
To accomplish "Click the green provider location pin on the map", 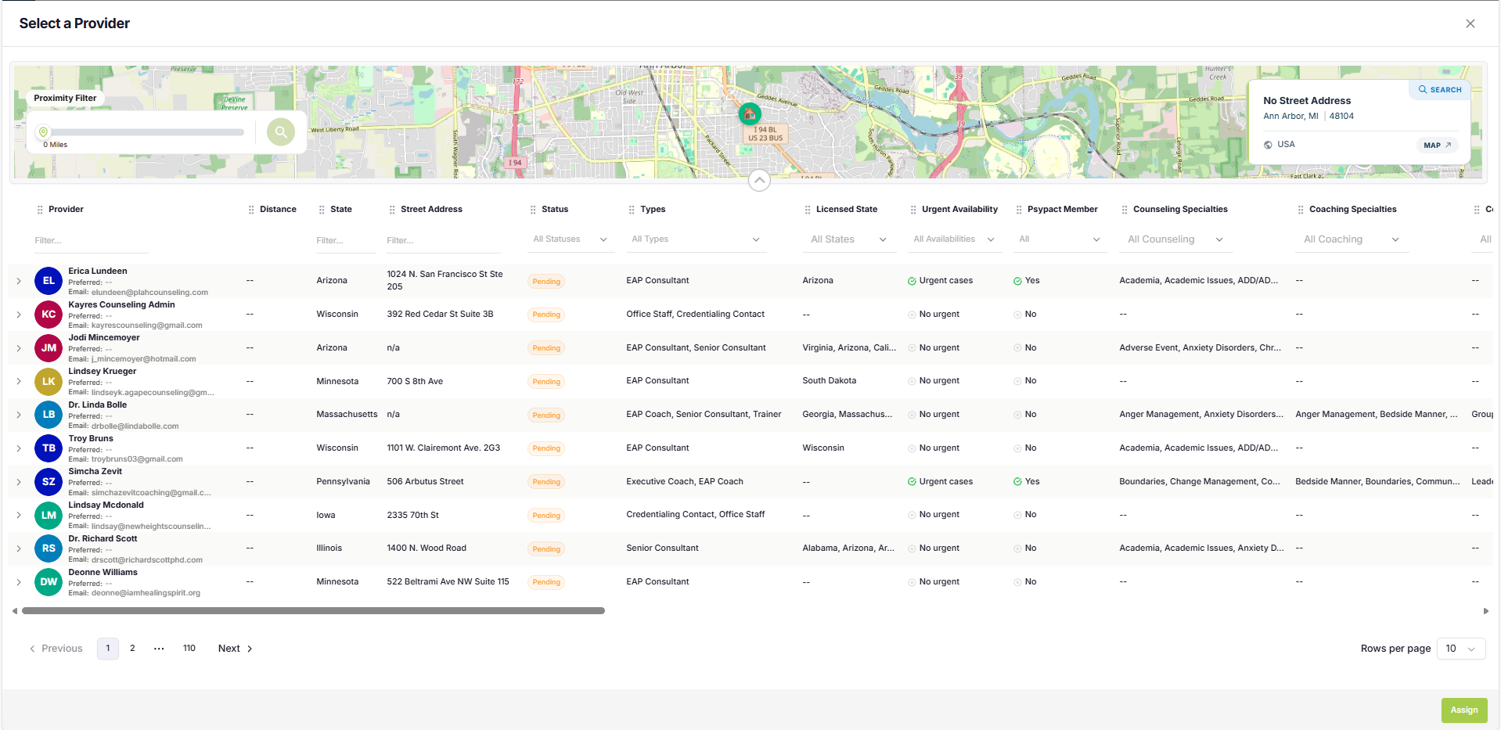I will tap(750, 114).
